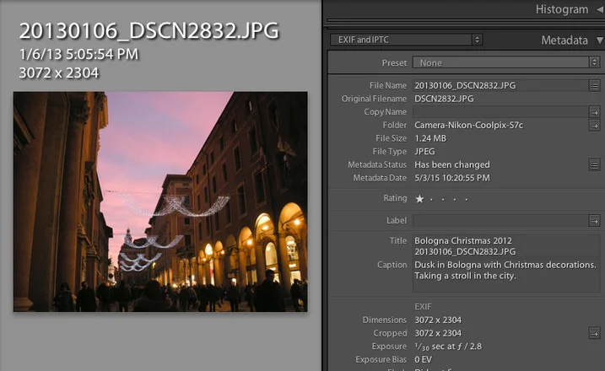
Task: Set rating to three stars via third dot
Action: [x=443, y=199]
